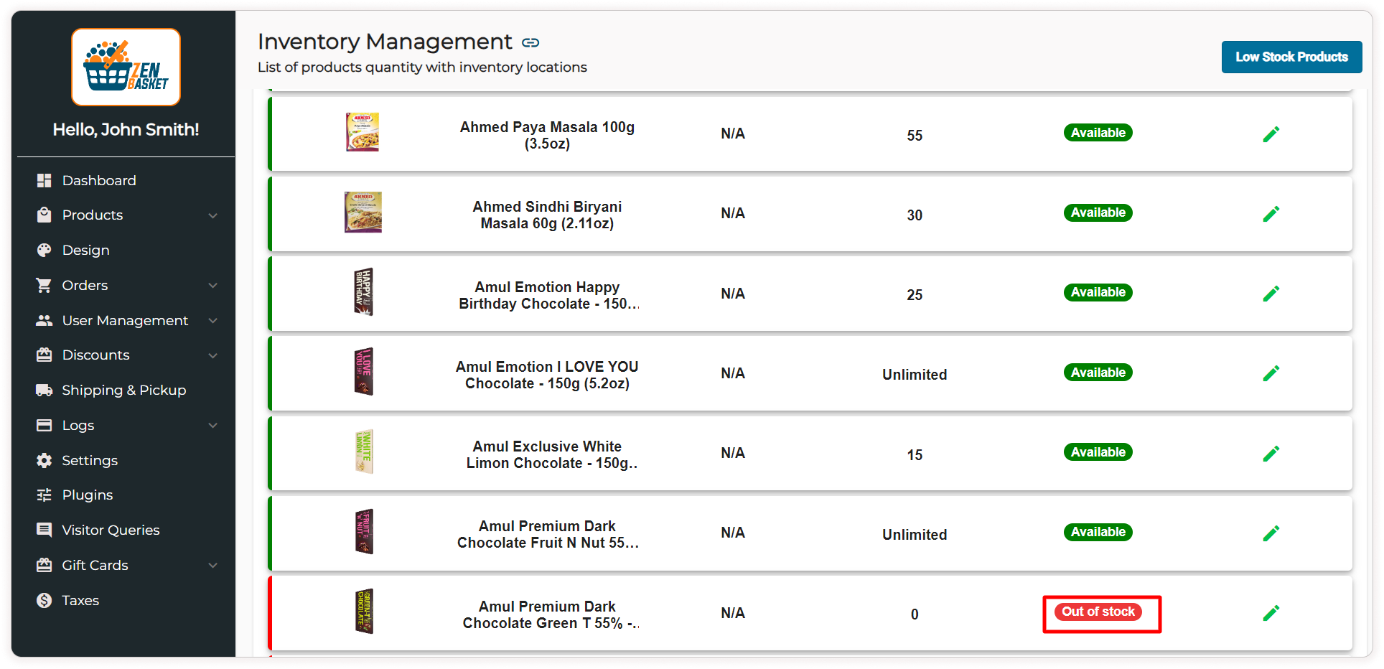1384x669 pixels.
Task: Click the Low Stock Products button
Action: point(1291,57)
